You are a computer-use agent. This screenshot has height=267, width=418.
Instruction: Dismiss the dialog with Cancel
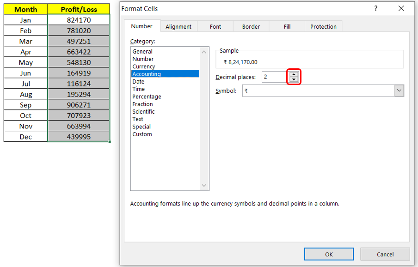tap(385, 254)
